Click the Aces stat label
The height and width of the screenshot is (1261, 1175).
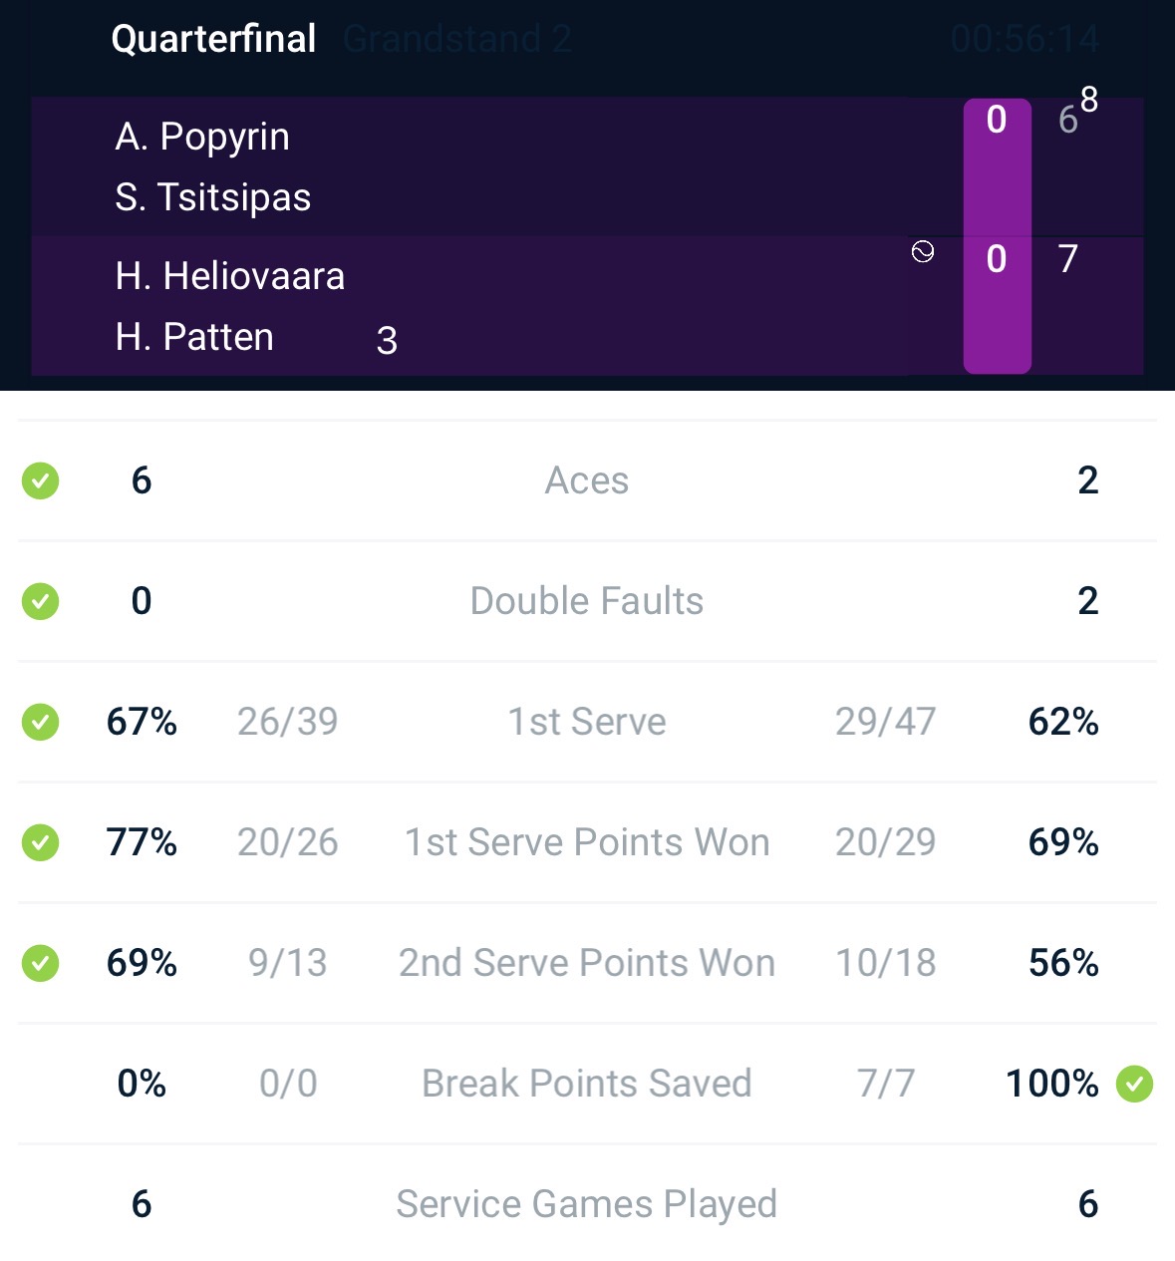pos(587,480)
